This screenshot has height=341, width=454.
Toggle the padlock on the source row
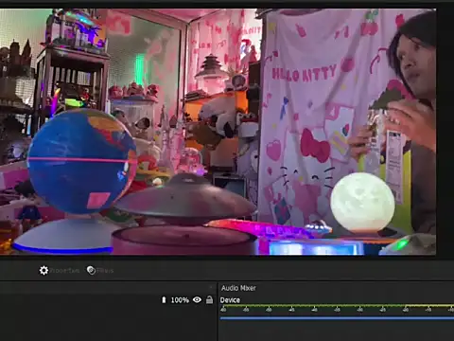pyautogui.click(x=209, y=299)
